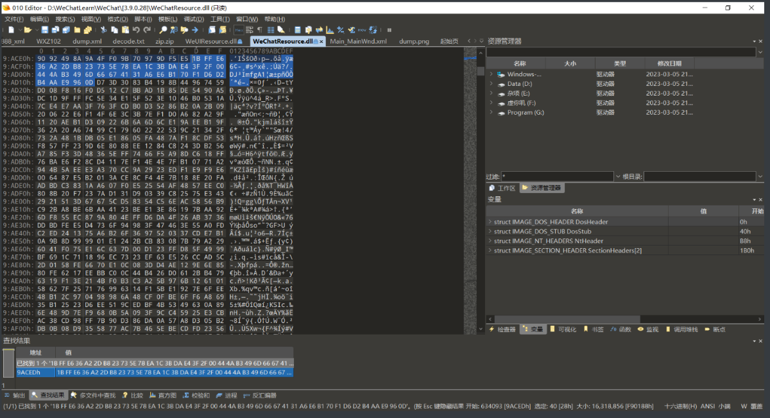Switch to the 可视化 tab
The height and width of the screenshot is (418, 770).
tap(563, 329)
